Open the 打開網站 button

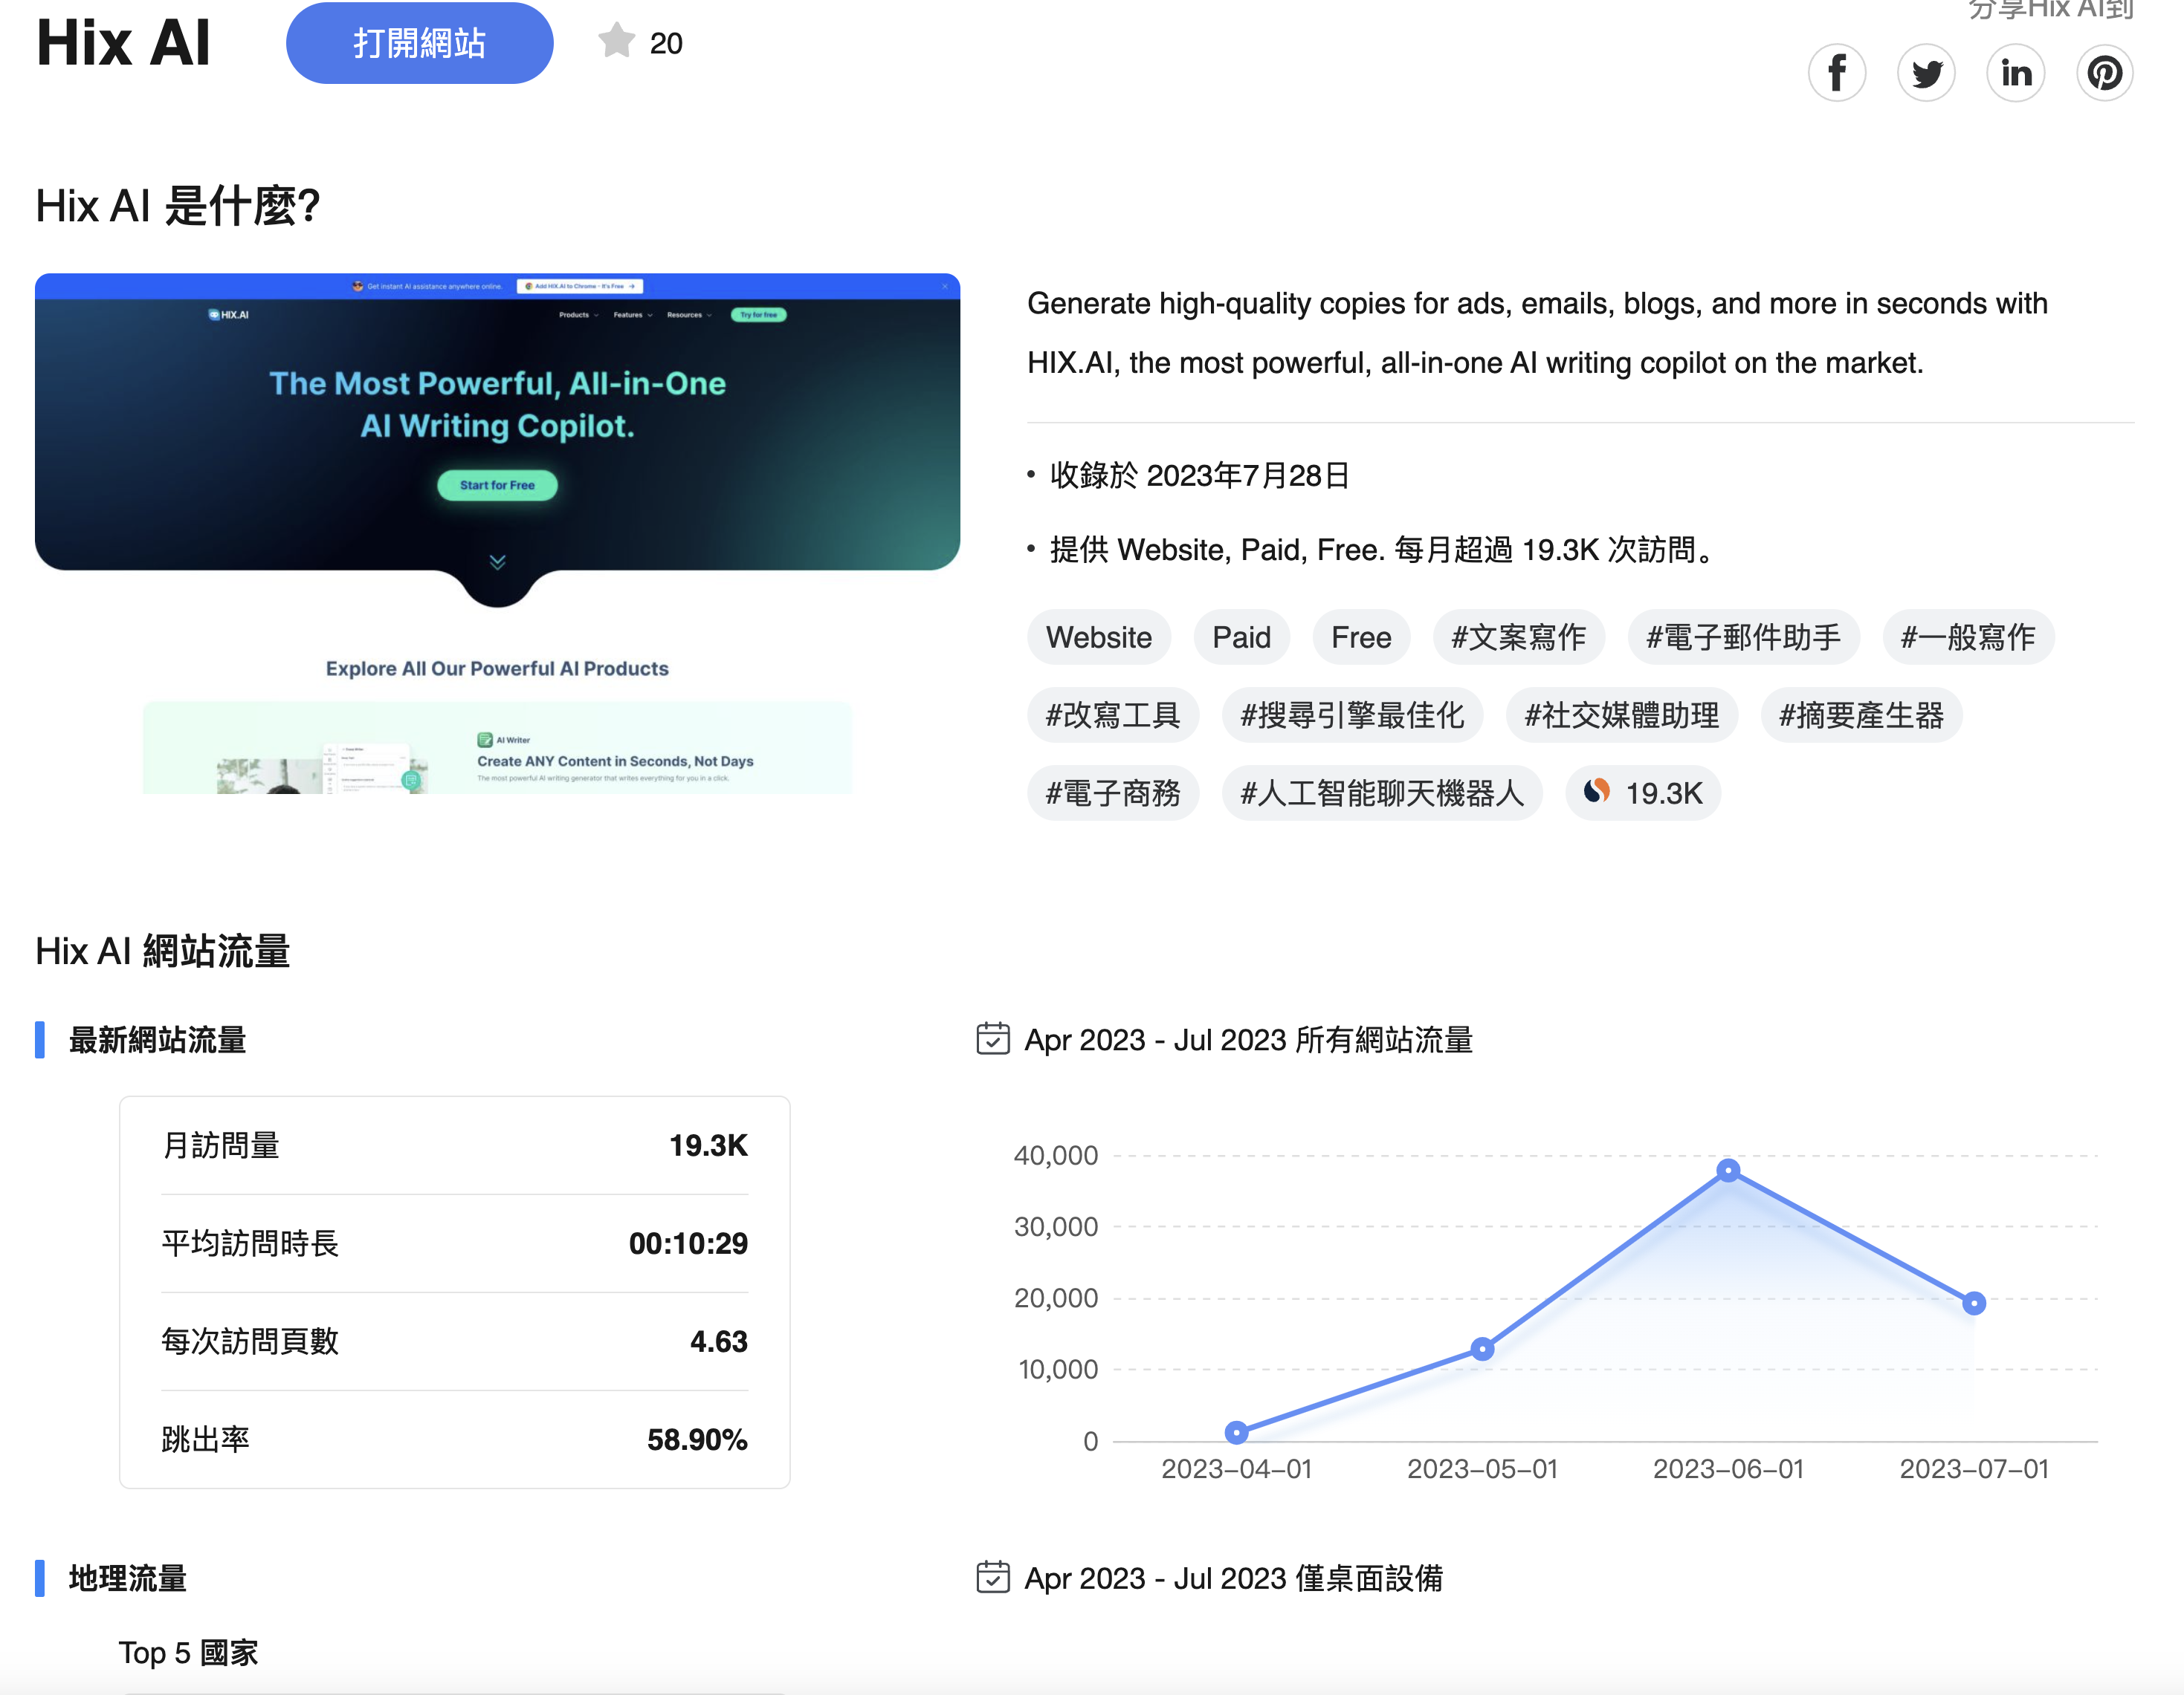tap(419, 43)
